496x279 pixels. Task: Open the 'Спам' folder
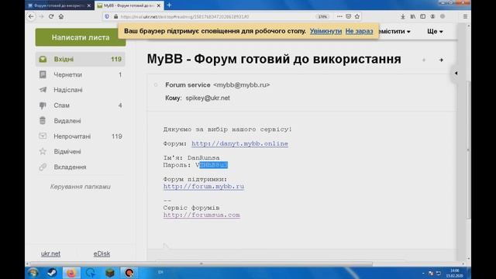point(81,105)
